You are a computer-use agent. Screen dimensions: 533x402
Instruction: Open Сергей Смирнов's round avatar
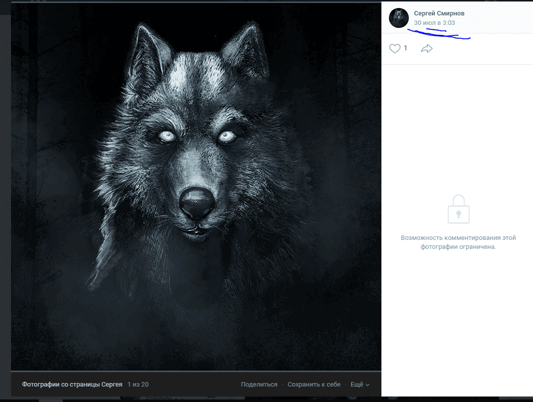pyautogui.click(x=399, y=18)
